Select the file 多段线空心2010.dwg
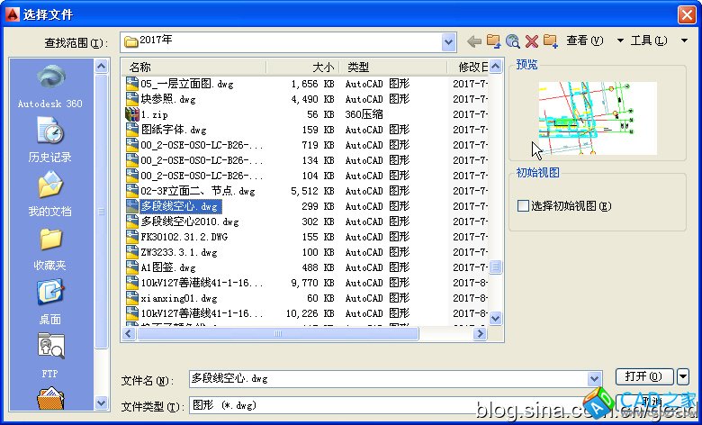This screenshot has width=702, height=425. (x=179, y=222)
